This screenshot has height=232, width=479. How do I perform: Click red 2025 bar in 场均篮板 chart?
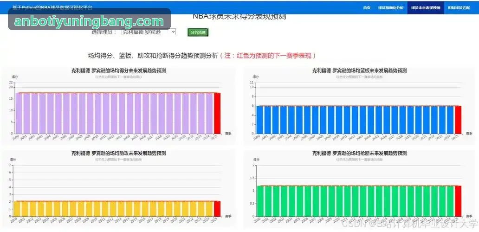point(458,120)
